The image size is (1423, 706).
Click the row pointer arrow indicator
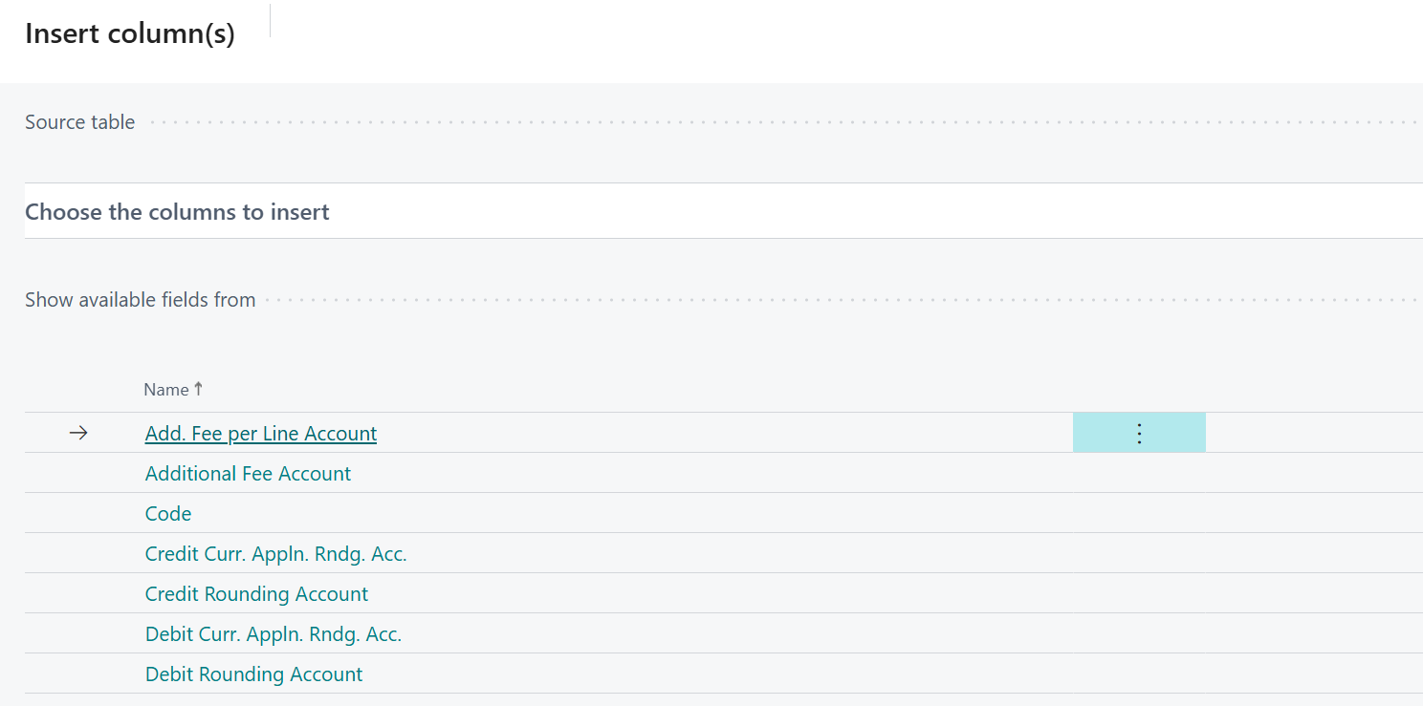pyautogui.click(x=77, y=433)
